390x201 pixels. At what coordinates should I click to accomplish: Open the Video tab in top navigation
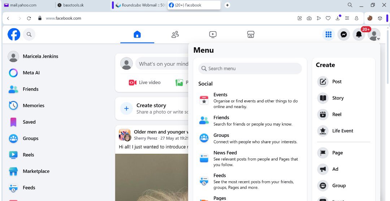pyautogui.click(x=213, y=34)
